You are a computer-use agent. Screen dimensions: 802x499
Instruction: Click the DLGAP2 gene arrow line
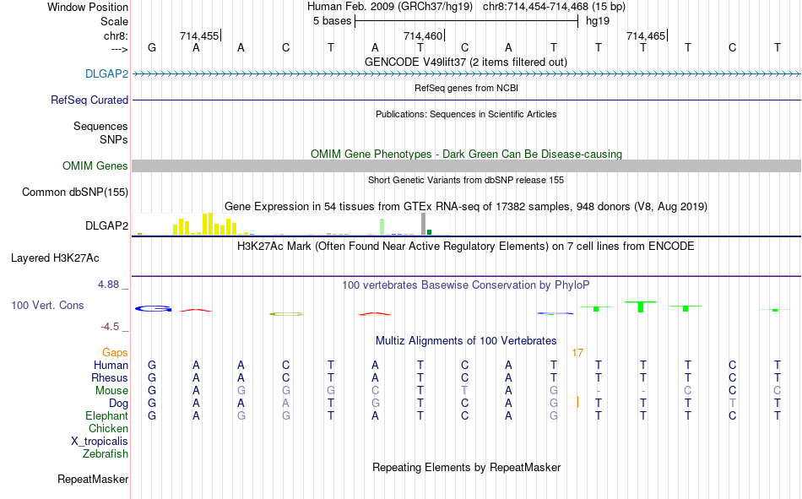(467, 74)
